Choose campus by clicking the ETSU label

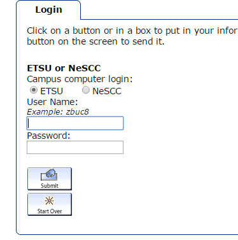52,91
